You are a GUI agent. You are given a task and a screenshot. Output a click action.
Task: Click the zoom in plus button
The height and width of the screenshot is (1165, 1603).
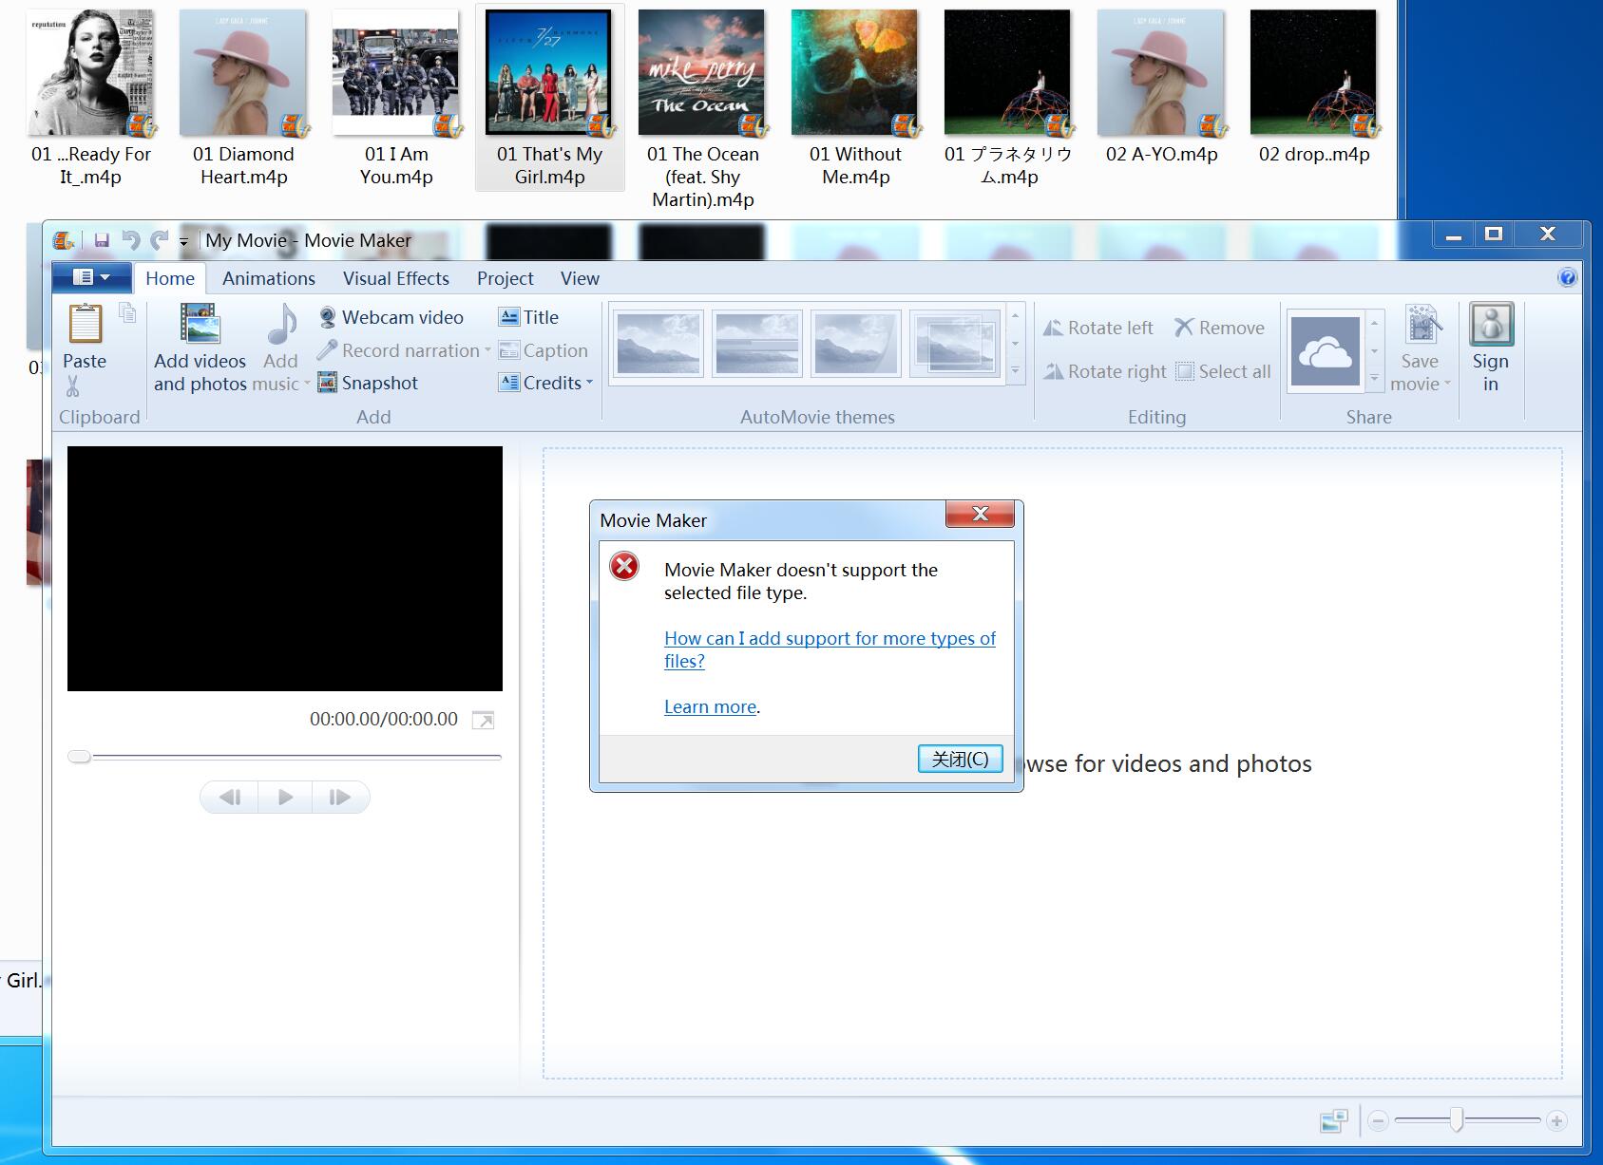[x=1556, y=1121]
